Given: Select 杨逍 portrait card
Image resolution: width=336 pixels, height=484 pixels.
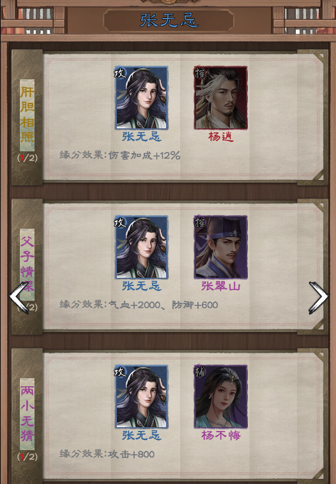Looking at the screenshot, I should click(x=221, y=98).
